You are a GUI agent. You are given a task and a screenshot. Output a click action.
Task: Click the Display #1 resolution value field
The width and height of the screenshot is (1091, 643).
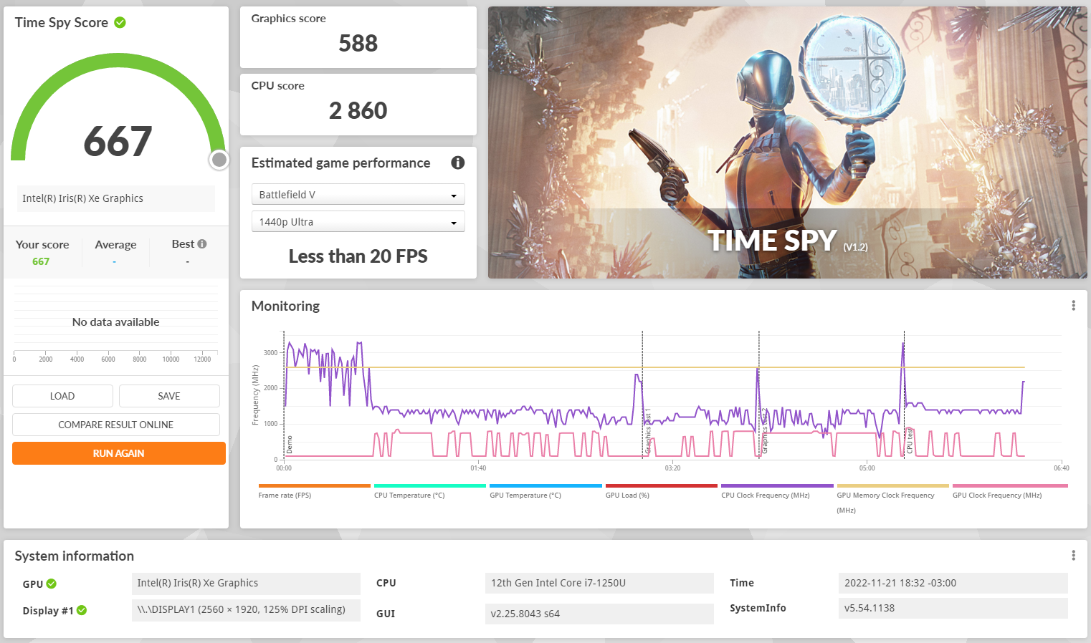coord(246,610)
